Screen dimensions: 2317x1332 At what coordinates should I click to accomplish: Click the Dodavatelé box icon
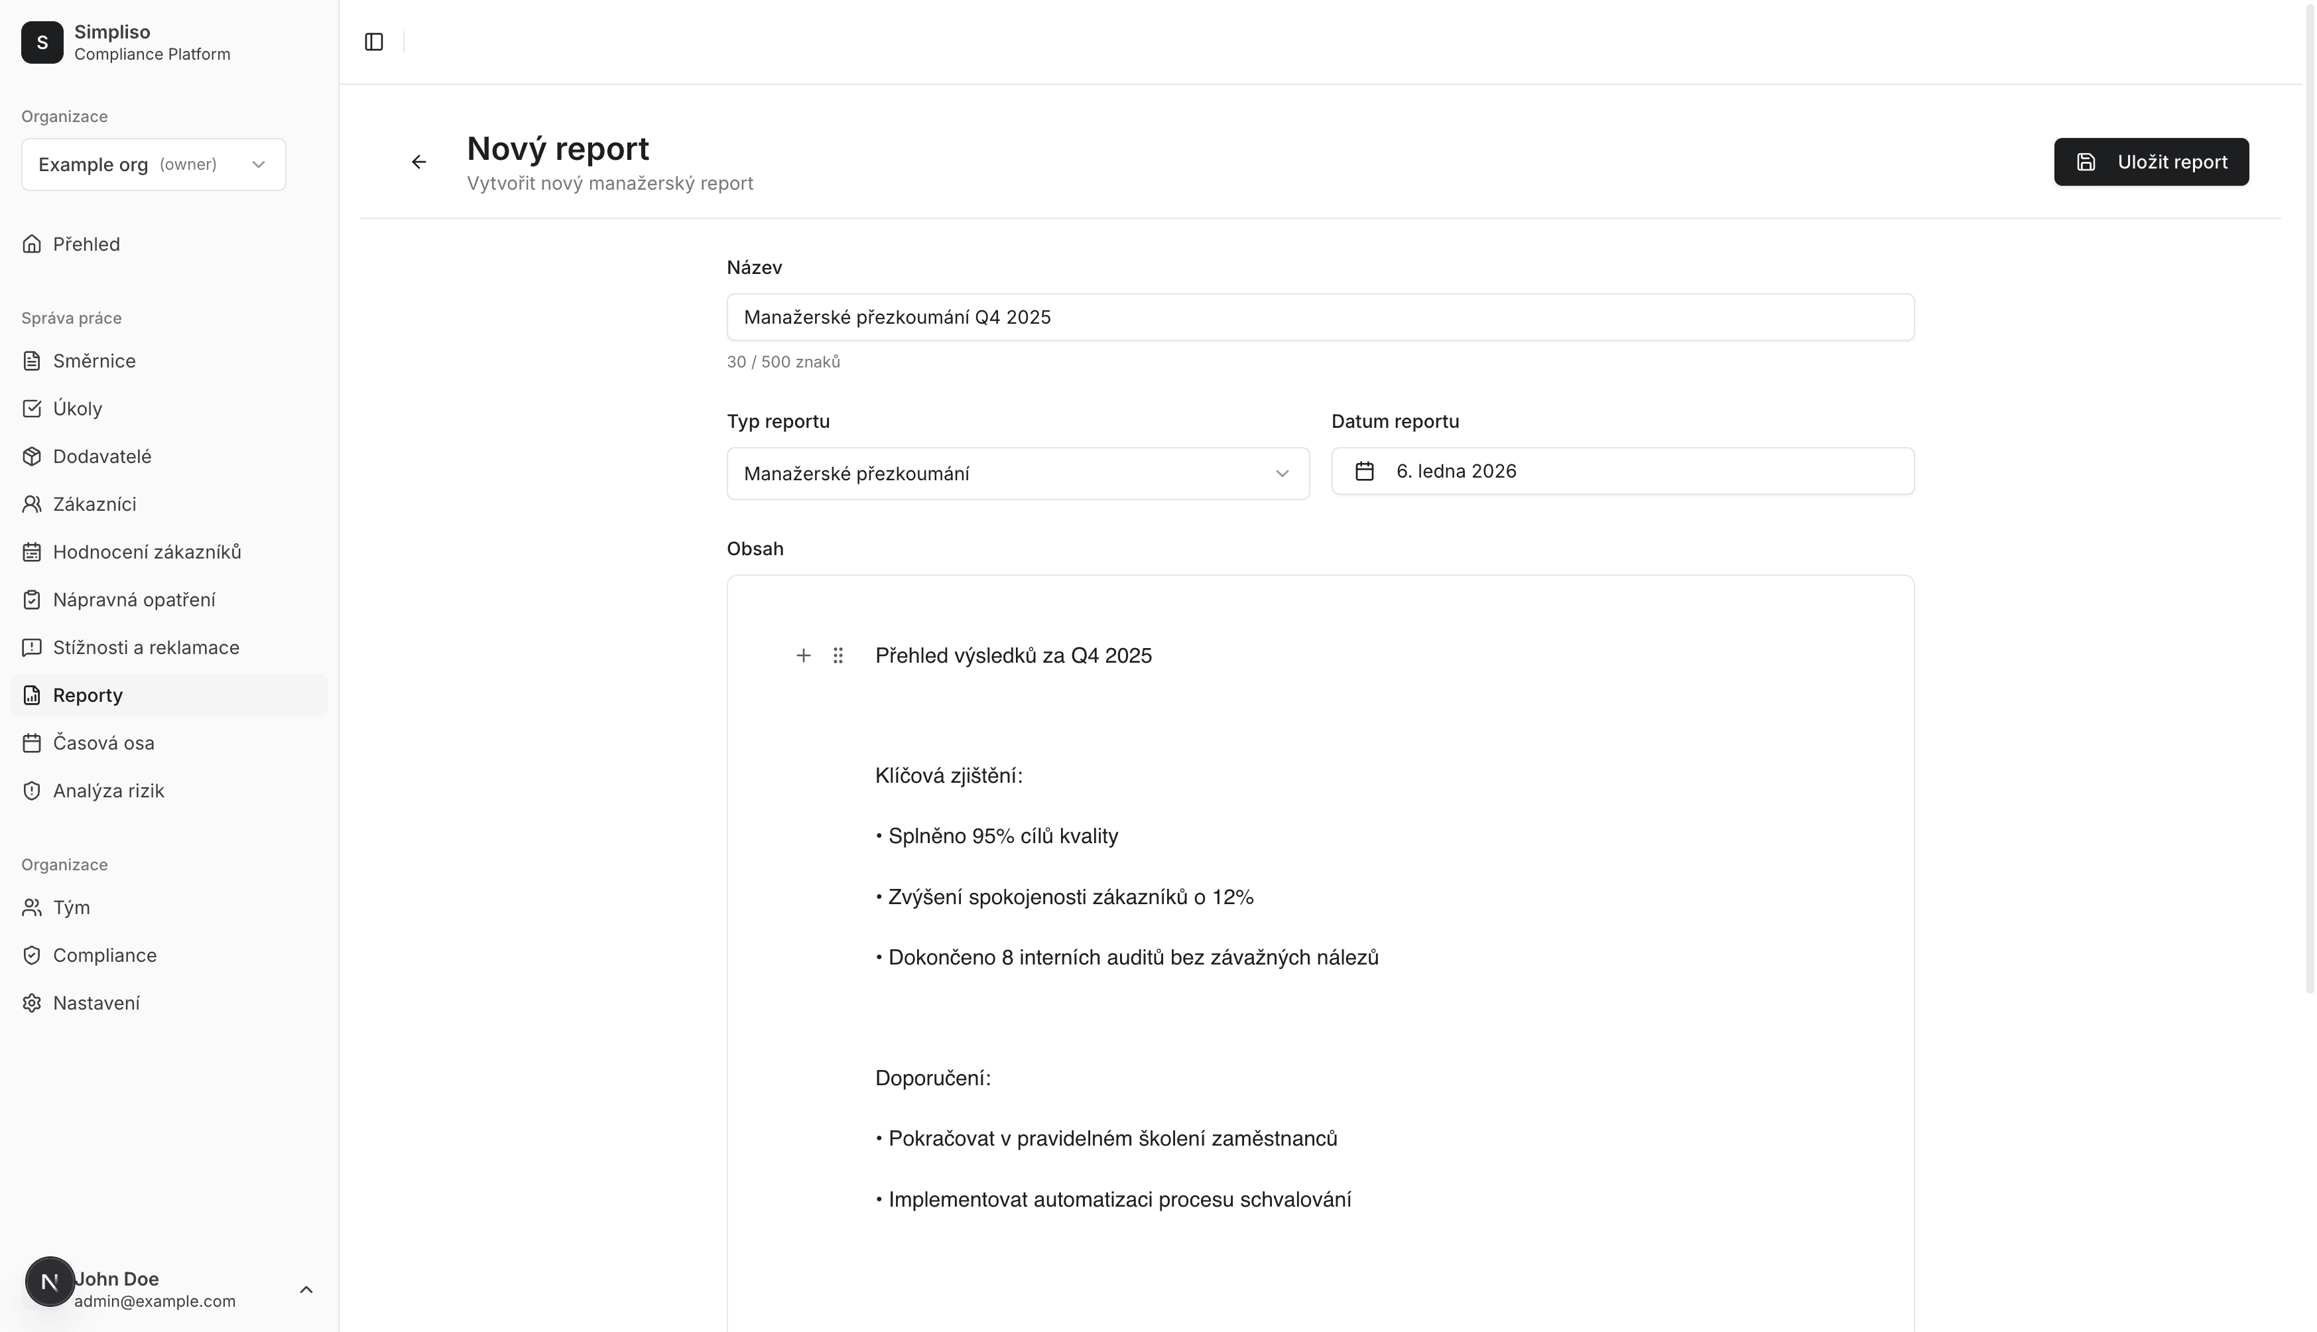pyautogui.click(x=32, y=456)
